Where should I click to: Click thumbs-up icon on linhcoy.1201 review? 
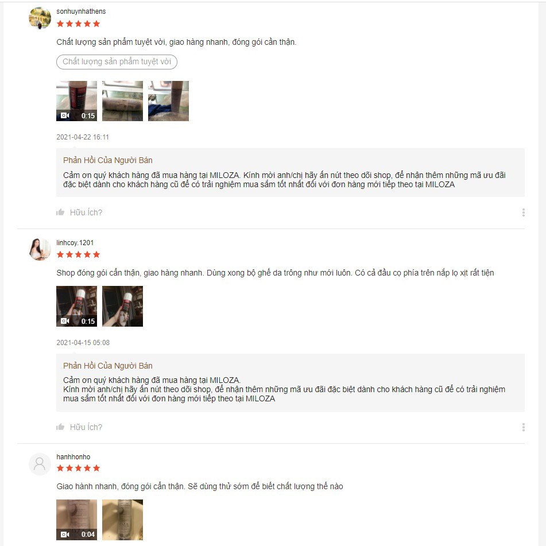(x=60, y=427)
